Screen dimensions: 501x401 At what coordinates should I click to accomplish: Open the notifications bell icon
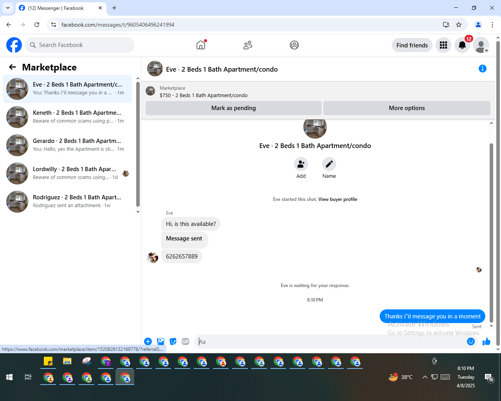pos(462,45)
